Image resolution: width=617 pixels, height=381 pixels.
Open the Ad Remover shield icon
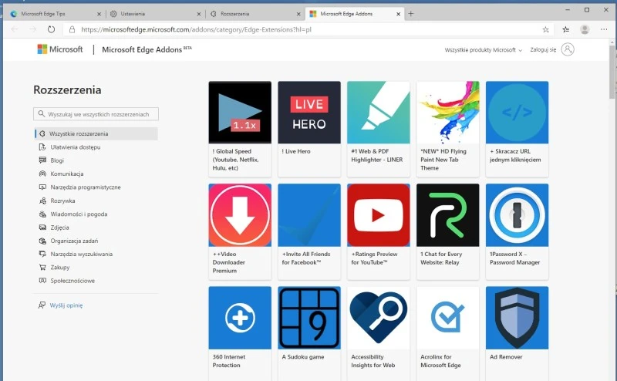click(517, 318)
